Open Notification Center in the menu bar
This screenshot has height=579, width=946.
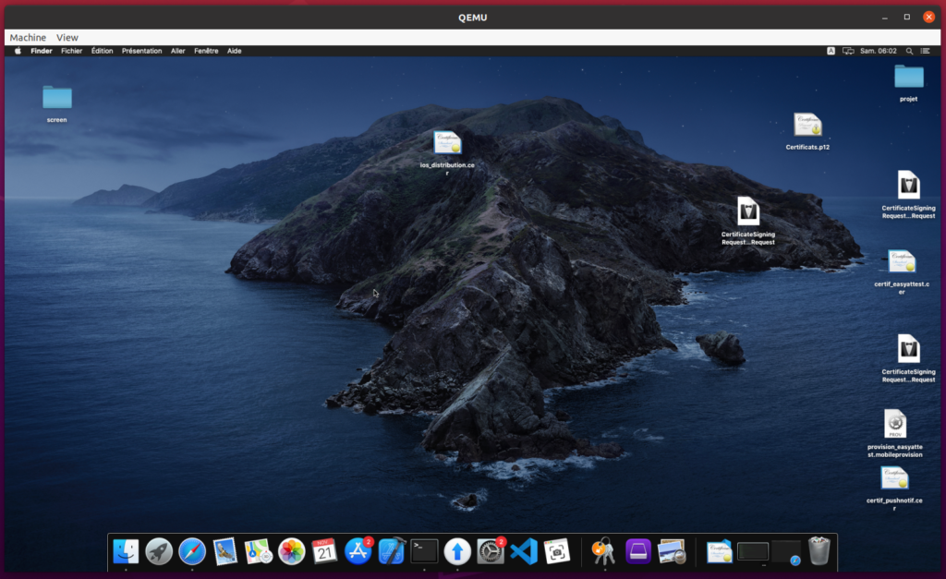click(926, 51)
